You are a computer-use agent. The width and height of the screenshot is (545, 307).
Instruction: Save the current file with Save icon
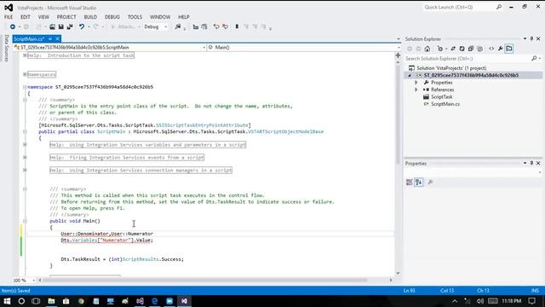tap(60, 26)
